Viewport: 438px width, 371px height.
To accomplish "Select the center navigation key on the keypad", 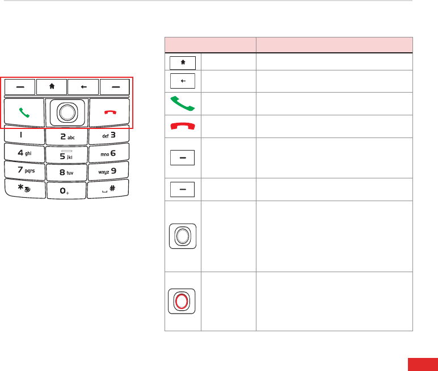I will (68, 112).
